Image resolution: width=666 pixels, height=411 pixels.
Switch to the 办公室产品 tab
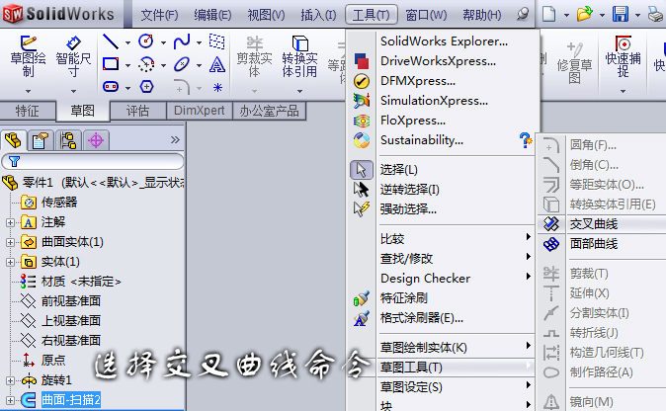click(270, 111)
